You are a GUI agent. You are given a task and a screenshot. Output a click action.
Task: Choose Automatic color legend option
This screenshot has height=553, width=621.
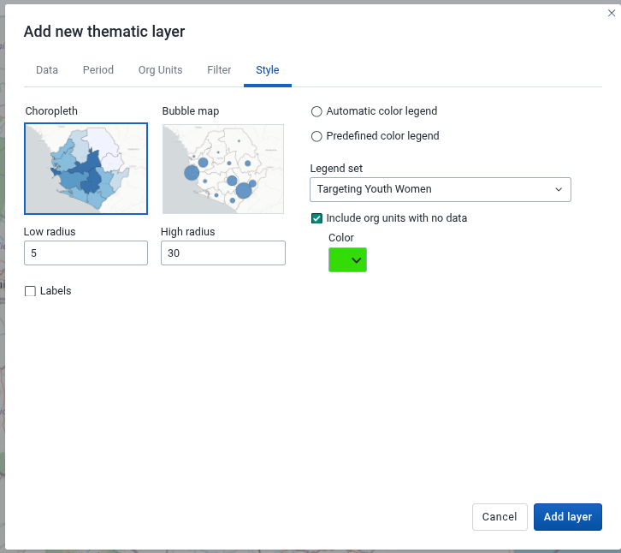[317, 111]
